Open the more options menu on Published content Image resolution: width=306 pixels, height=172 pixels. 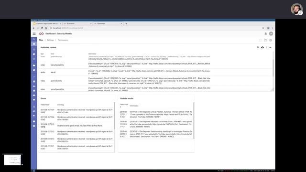point(267,47)
